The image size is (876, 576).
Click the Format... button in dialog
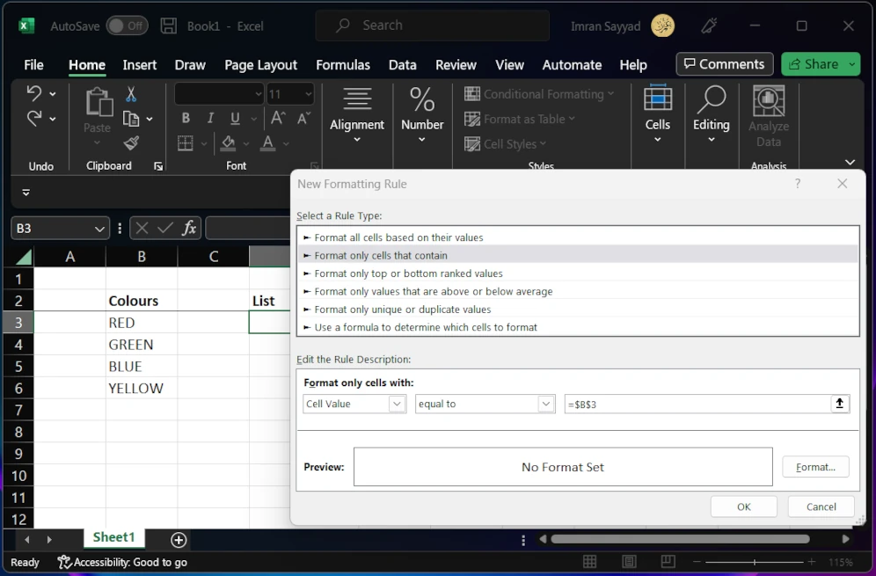tap(814, 467)
